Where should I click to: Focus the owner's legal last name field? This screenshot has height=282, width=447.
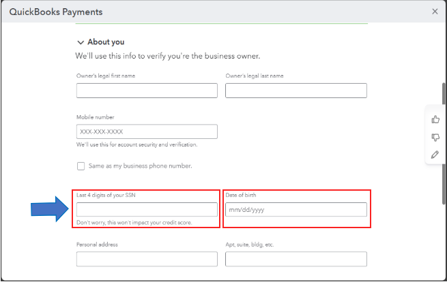[x=295, y=91]
